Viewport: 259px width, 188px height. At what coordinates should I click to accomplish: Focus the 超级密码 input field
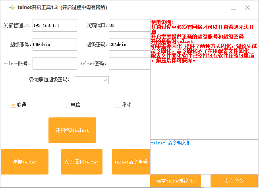tap(129, 44)
